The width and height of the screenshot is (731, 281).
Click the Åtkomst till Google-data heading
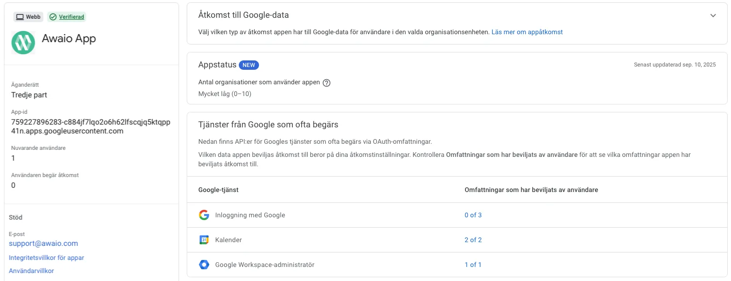[244, 15]
